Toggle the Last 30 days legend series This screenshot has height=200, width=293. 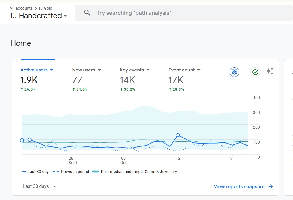click(x=36, y=172)
